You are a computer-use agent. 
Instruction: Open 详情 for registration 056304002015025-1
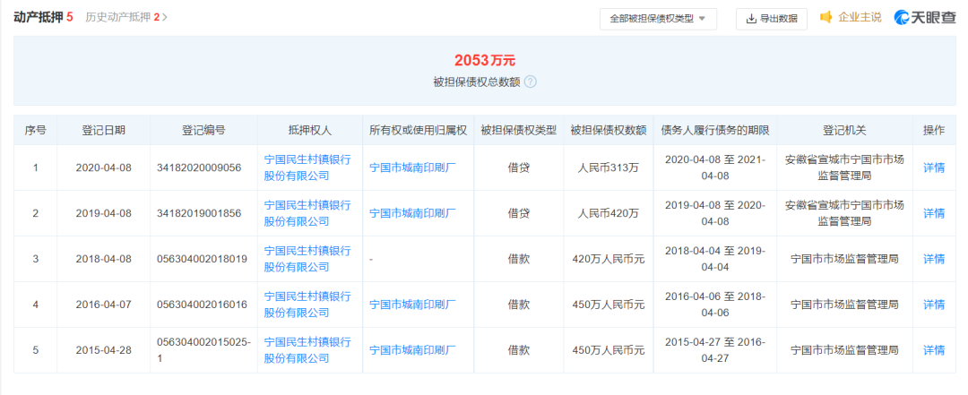coord(933,350)
